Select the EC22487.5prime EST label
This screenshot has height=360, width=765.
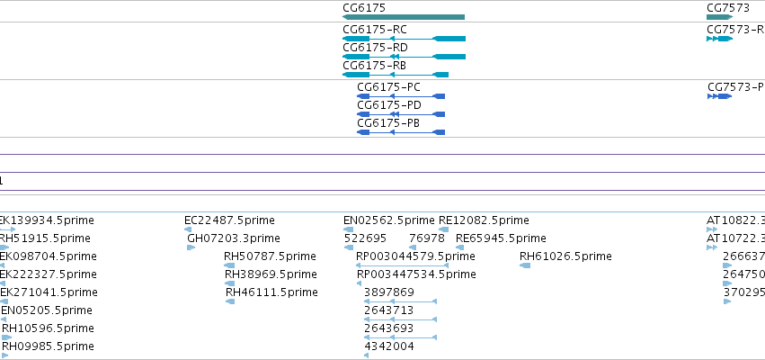tap(229, 220)
